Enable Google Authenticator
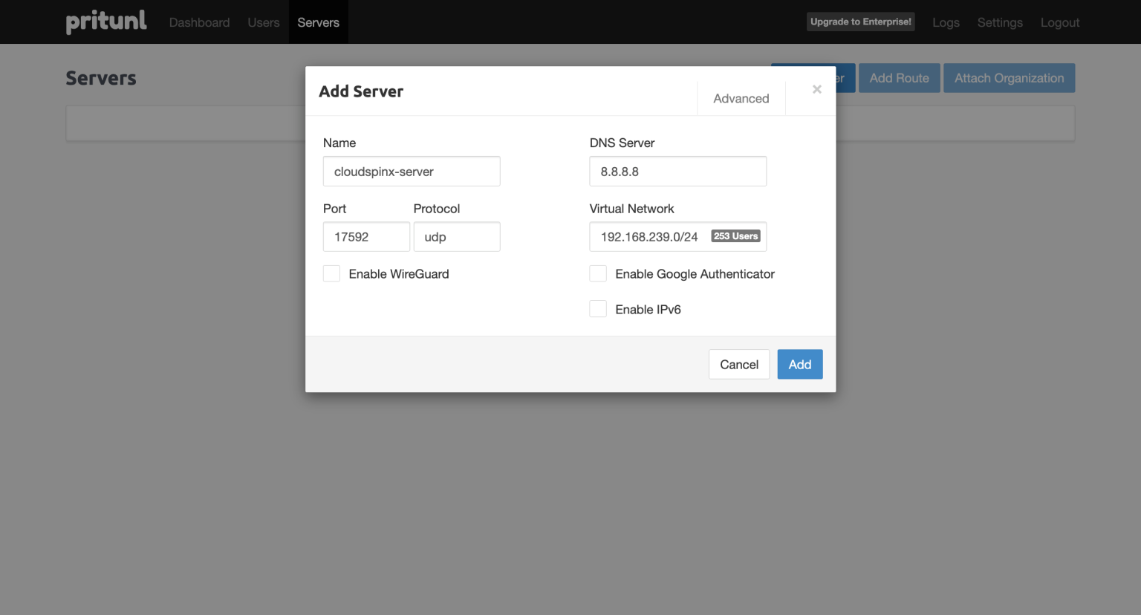The image size is (1141, 615). pos(598,273)
